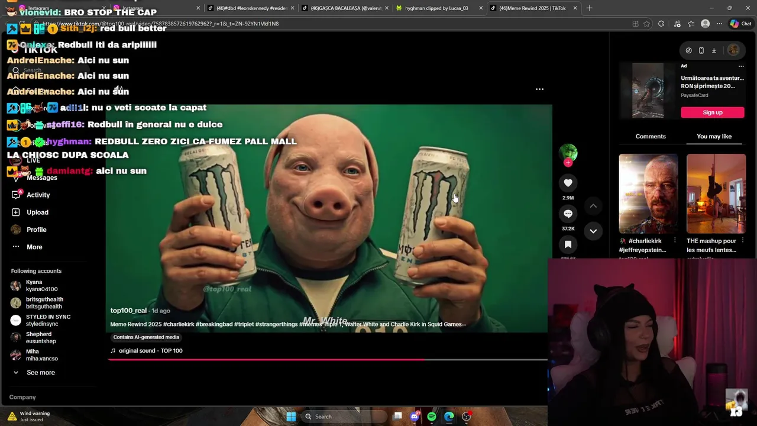The width and height of the screenshot is (757, 426).
Task: Open the ad's three-dot options menu
Action: coord(741,66)
